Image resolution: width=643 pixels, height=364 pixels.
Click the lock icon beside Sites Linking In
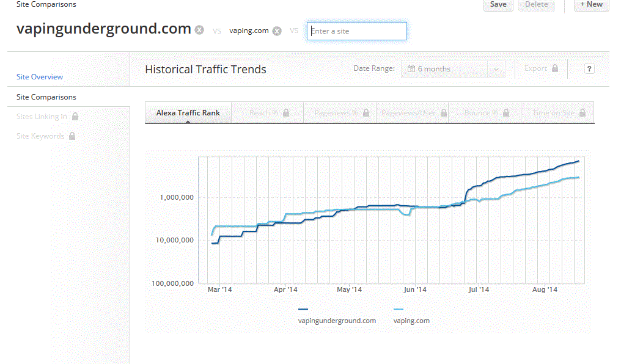click(75, 117)
